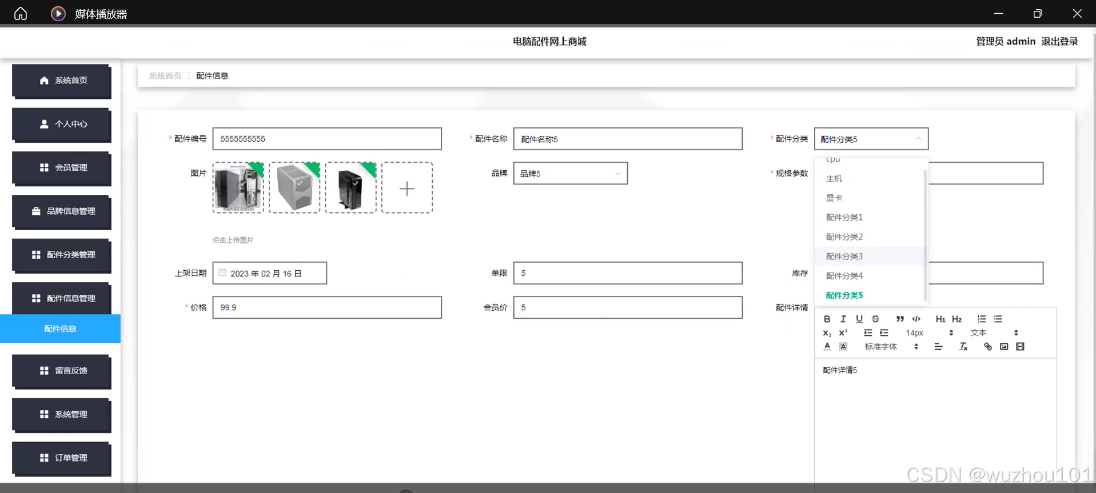Image resolution: width=1096 pixels, height=493 pixels.
Task: Focus the 价格 input field
Action: pyautogui.click(x=327, y=307)
